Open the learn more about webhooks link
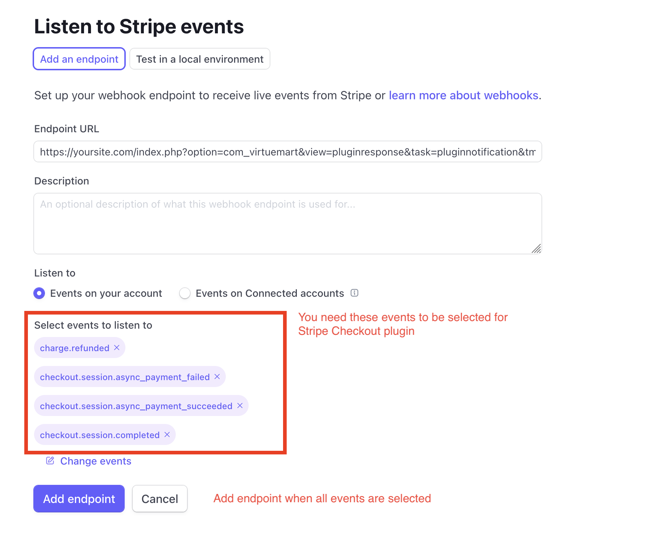Image resolution: width=656 pixels, height=545 pixels. click(x=463, y=95)
